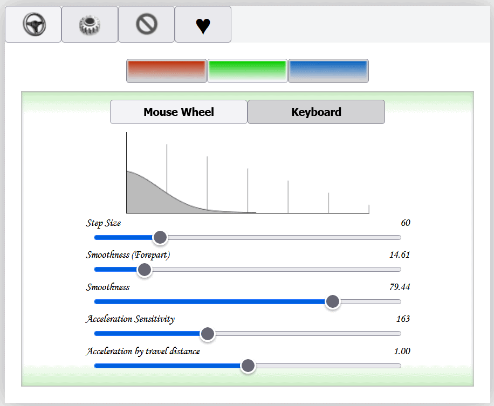Click the Smoothness value 79.44
This screenshot has width=494, height=406.
[399, 287]
